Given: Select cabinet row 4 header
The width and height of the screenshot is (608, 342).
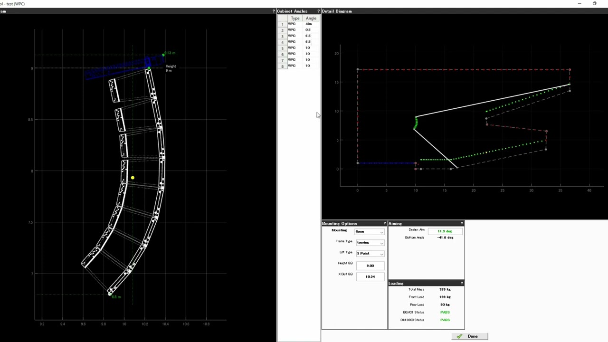Looking at the screenshot, I should pyautogui.click(x=282, y=42).
